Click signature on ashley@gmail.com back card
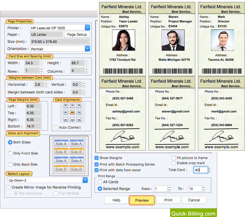Image resolution: width=247 pixels, height=217 pixels. click(123, 136)
